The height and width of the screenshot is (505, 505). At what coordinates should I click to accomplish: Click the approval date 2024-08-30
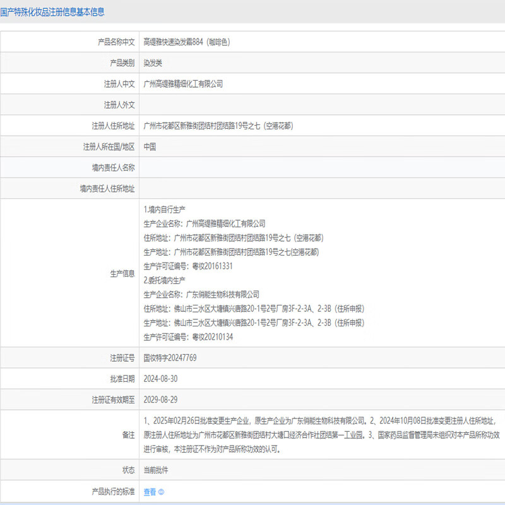click(161, 378)
